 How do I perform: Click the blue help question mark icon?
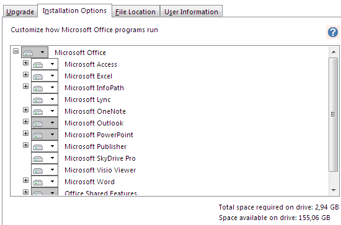point(333,32)
